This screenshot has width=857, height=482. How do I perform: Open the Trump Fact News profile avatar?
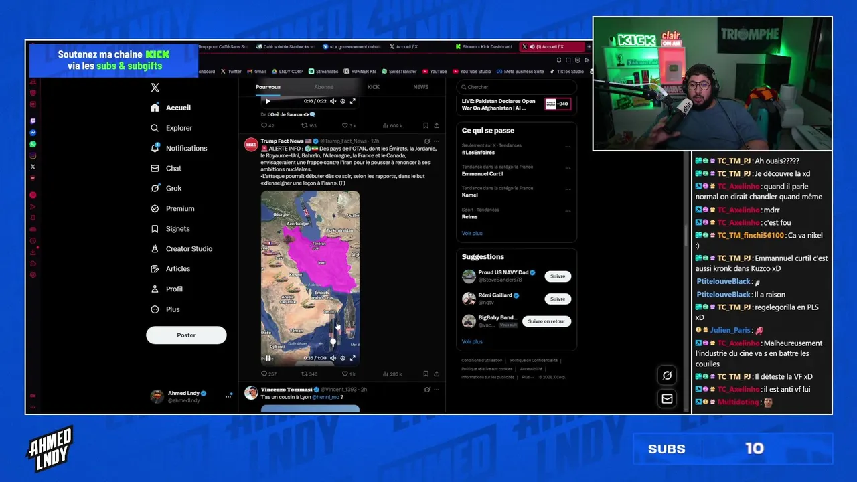point(251,144)
